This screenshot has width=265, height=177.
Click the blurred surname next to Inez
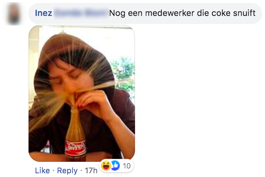pyautogui.click(x=81, y=13)
